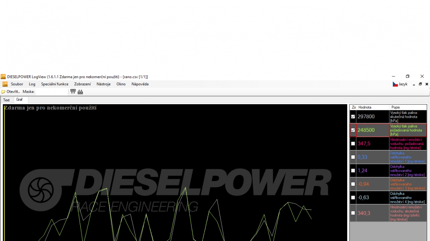Tick the checkbox for the 0,33 row
Viewport: 430px width, 241px height.
pos(353,157)
